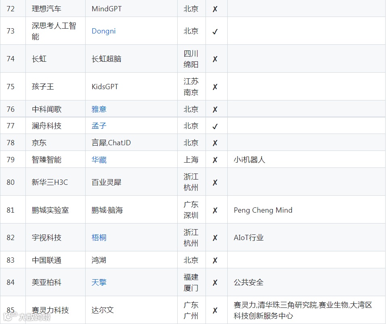The height and width of the screenshot is (324, 386).
Task: Select the 孩子王 company cell
Action: 56,86
